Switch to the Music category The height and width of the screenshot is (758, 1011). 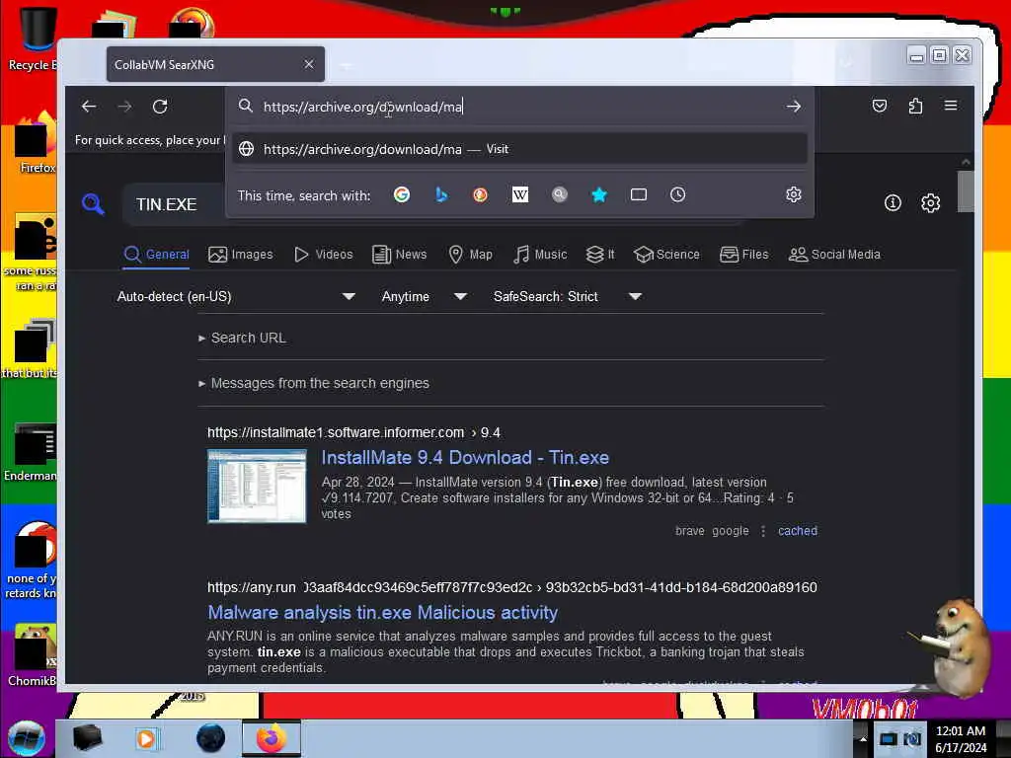pyautogui.click(x=540, y=255)
